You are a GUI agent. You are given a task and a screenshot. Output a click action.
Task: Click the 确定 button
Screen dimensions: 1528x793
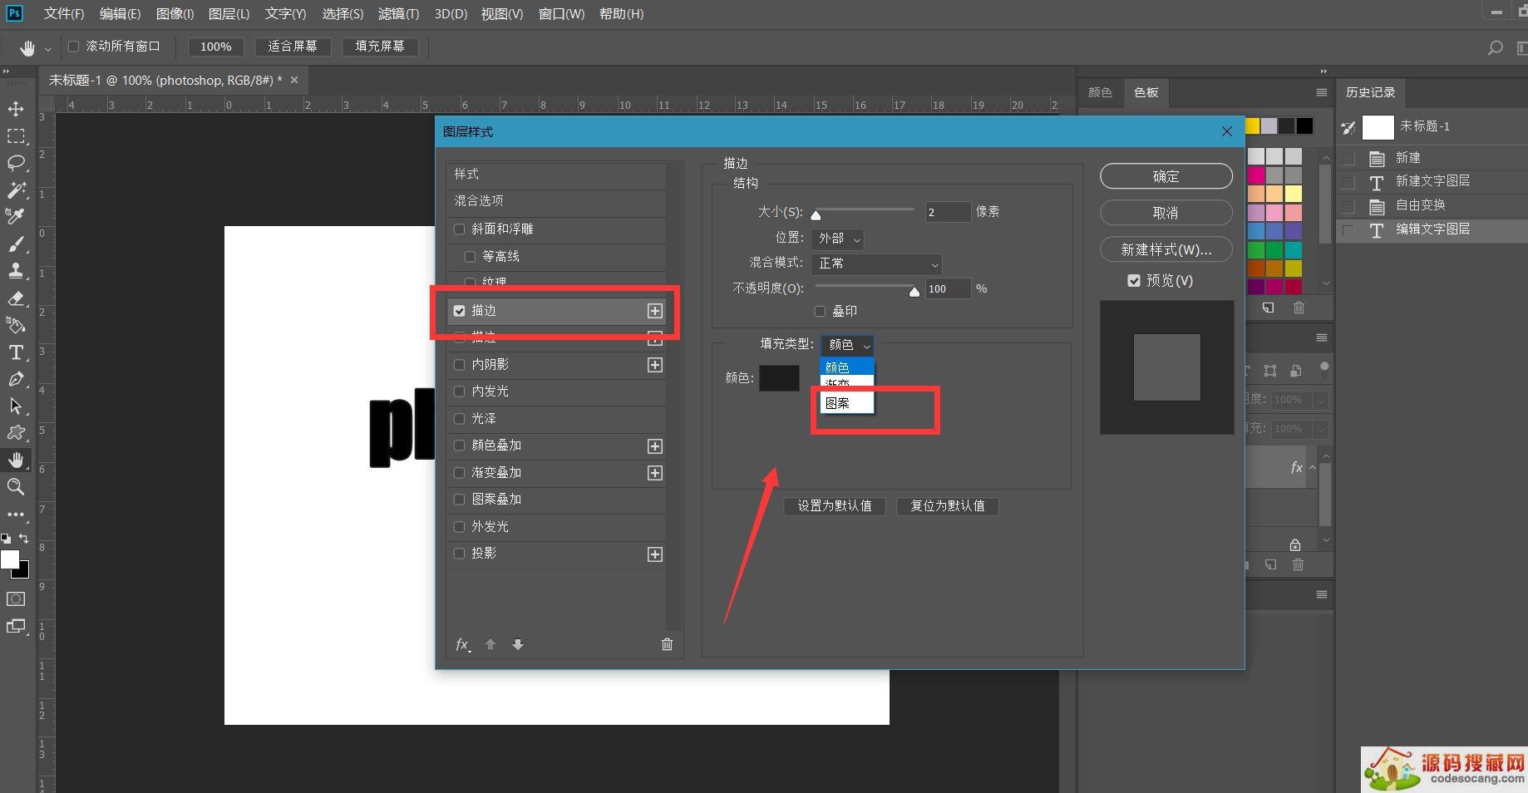[x=1166, y=176]
